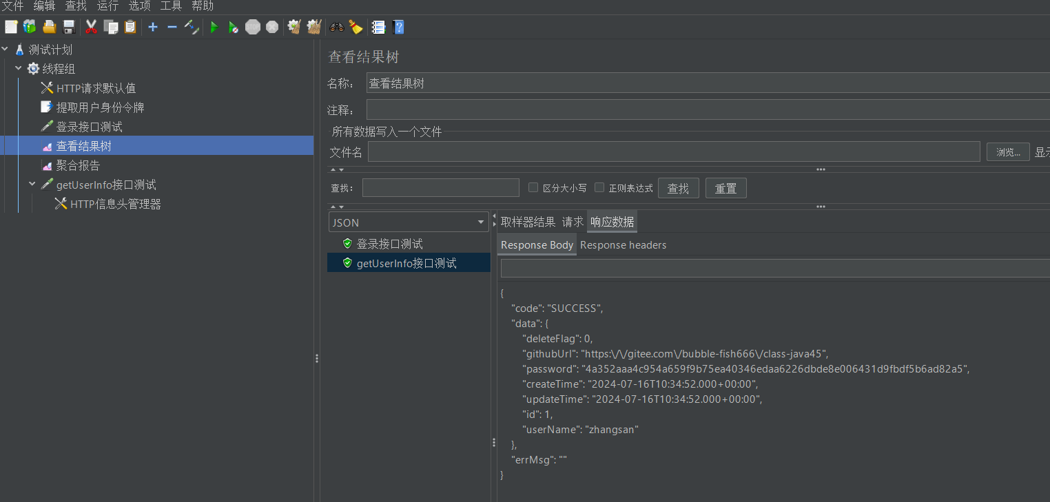Screen dimensions: 1050x502
Task: Open the 工具 menu
Action: pyautogui.click(x=171, y=6)
